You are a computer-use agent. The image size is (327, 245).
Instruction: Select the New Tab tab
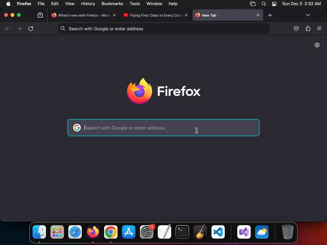[x=228, y=15]
